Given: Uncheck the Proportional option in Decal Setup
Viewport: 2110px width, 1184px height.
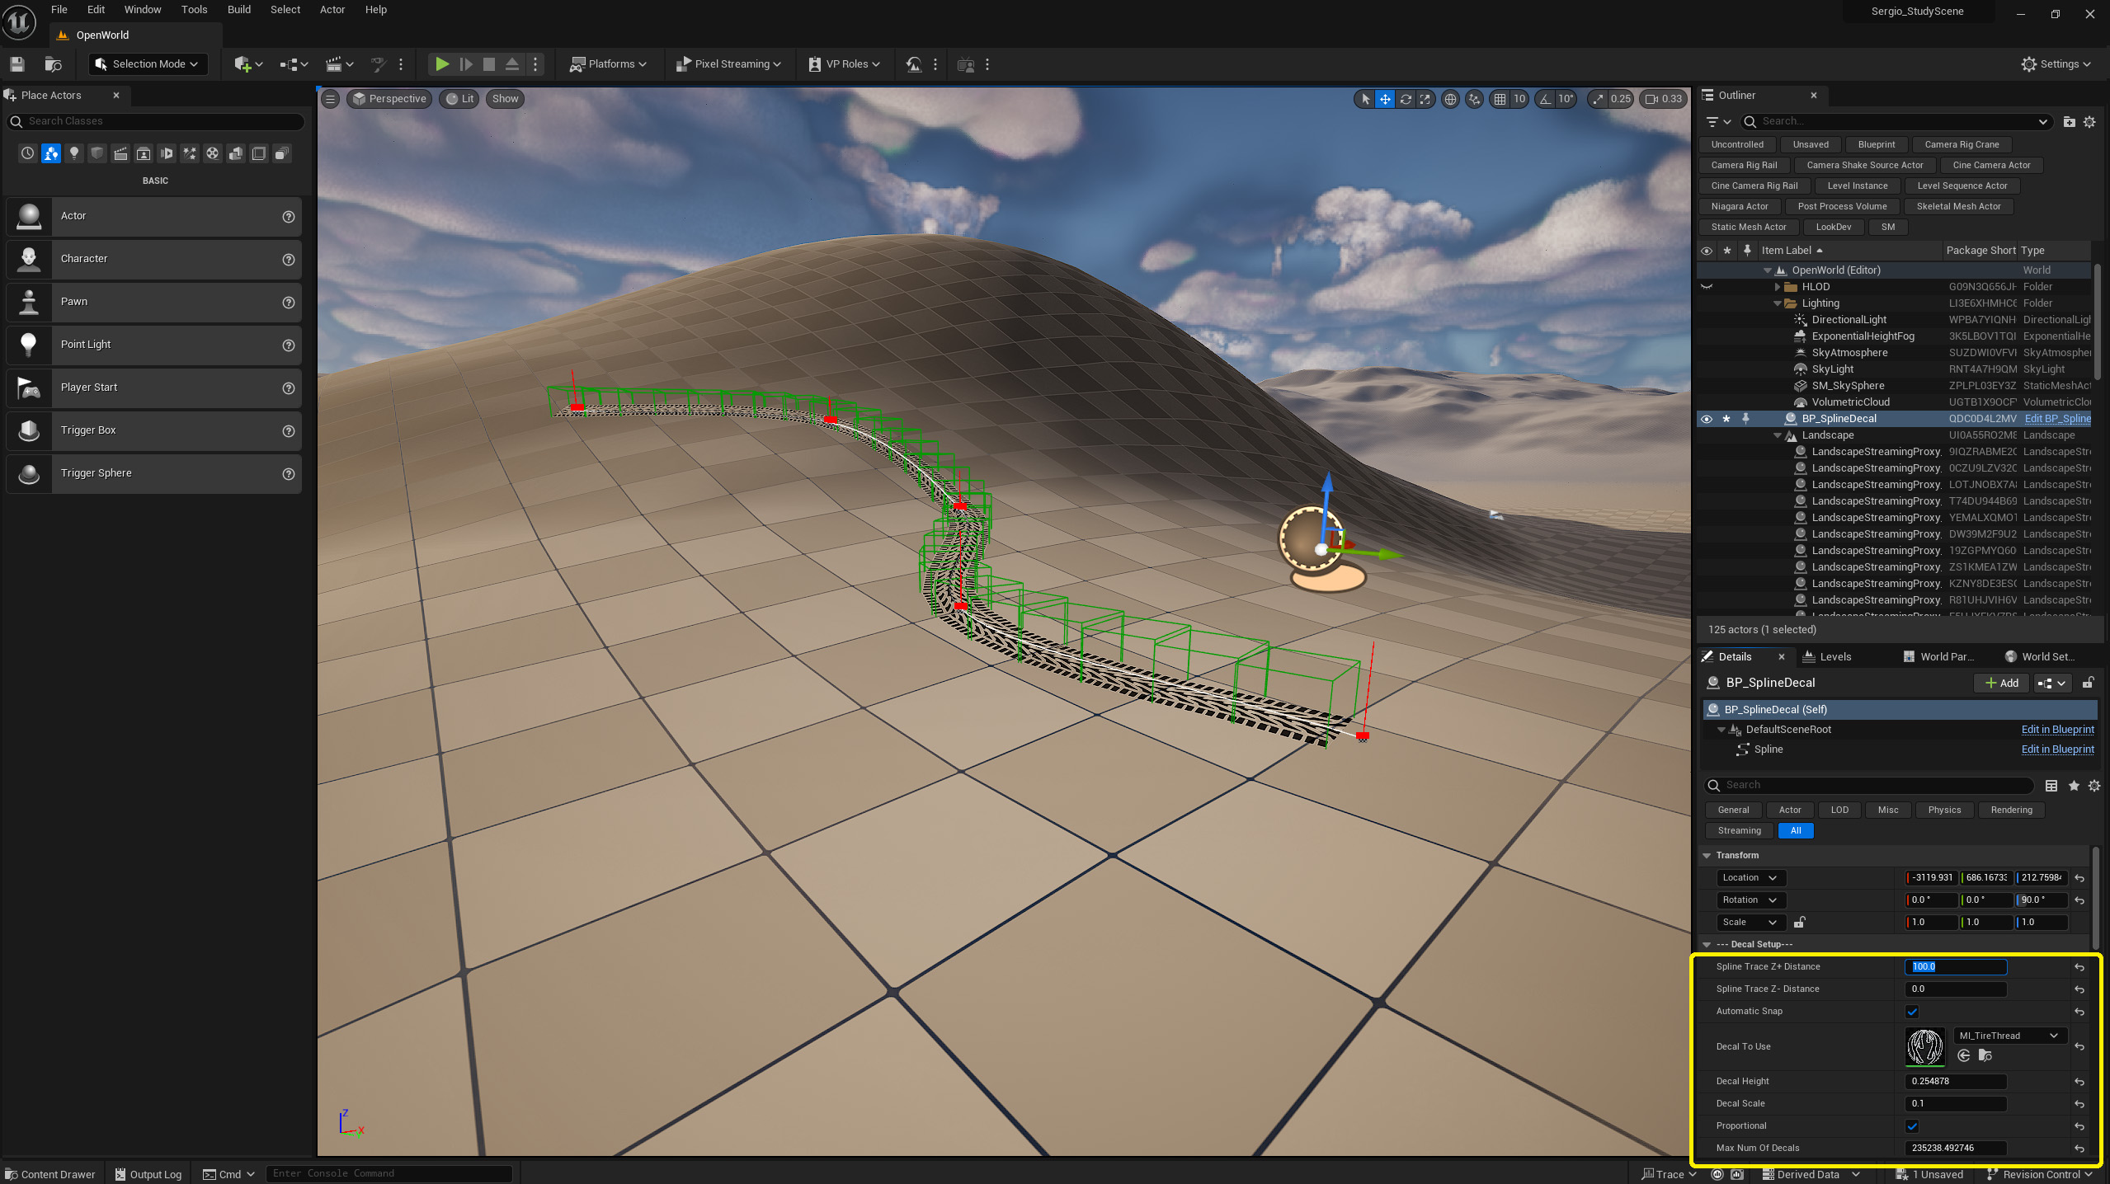Looking at the screenshot, I should coord(1912,1125).
